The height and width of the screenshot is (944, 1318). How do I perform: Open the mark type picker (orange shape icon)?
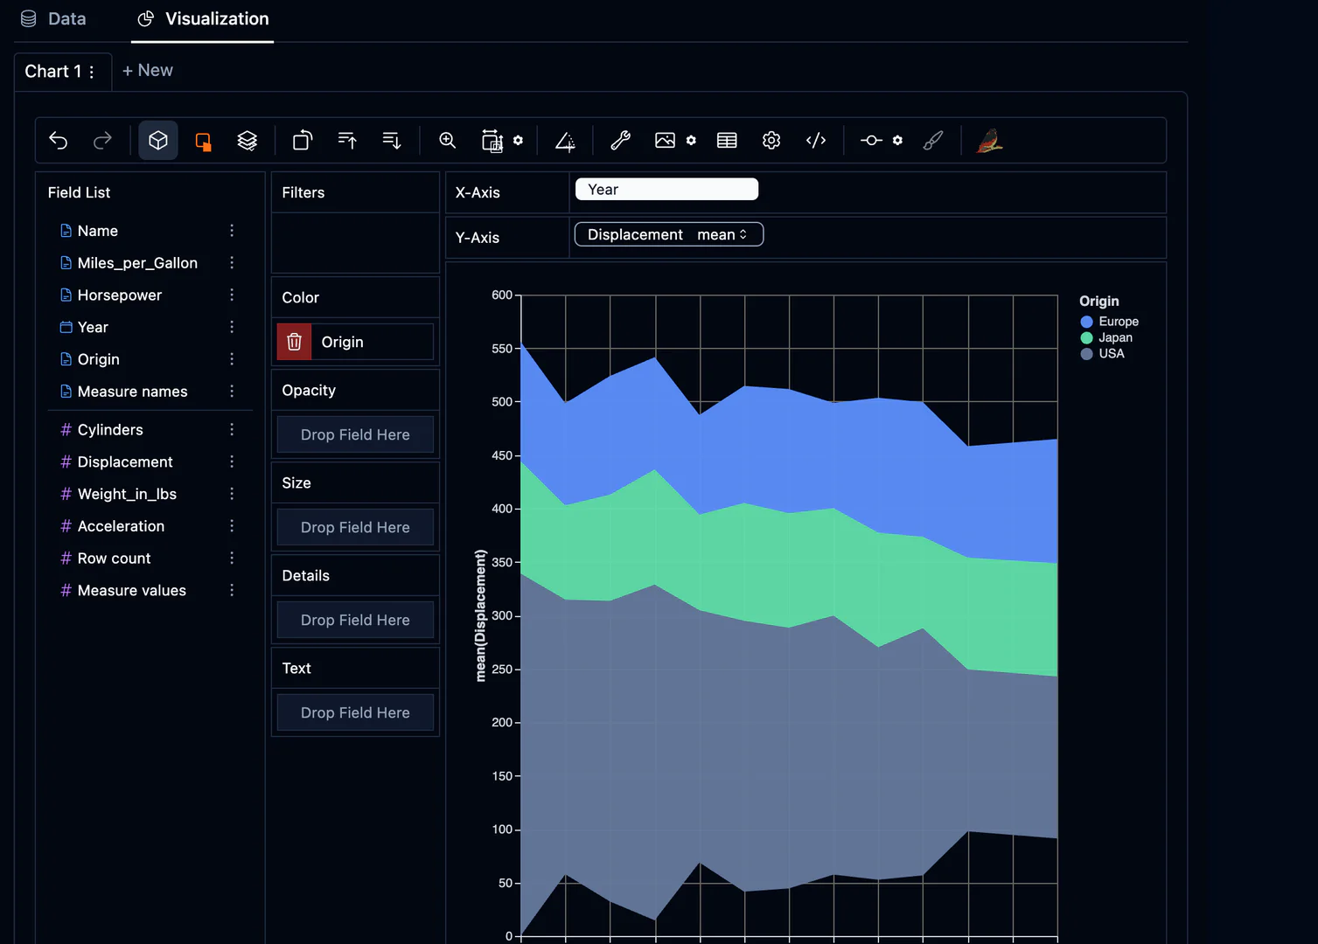pos(203,140)
